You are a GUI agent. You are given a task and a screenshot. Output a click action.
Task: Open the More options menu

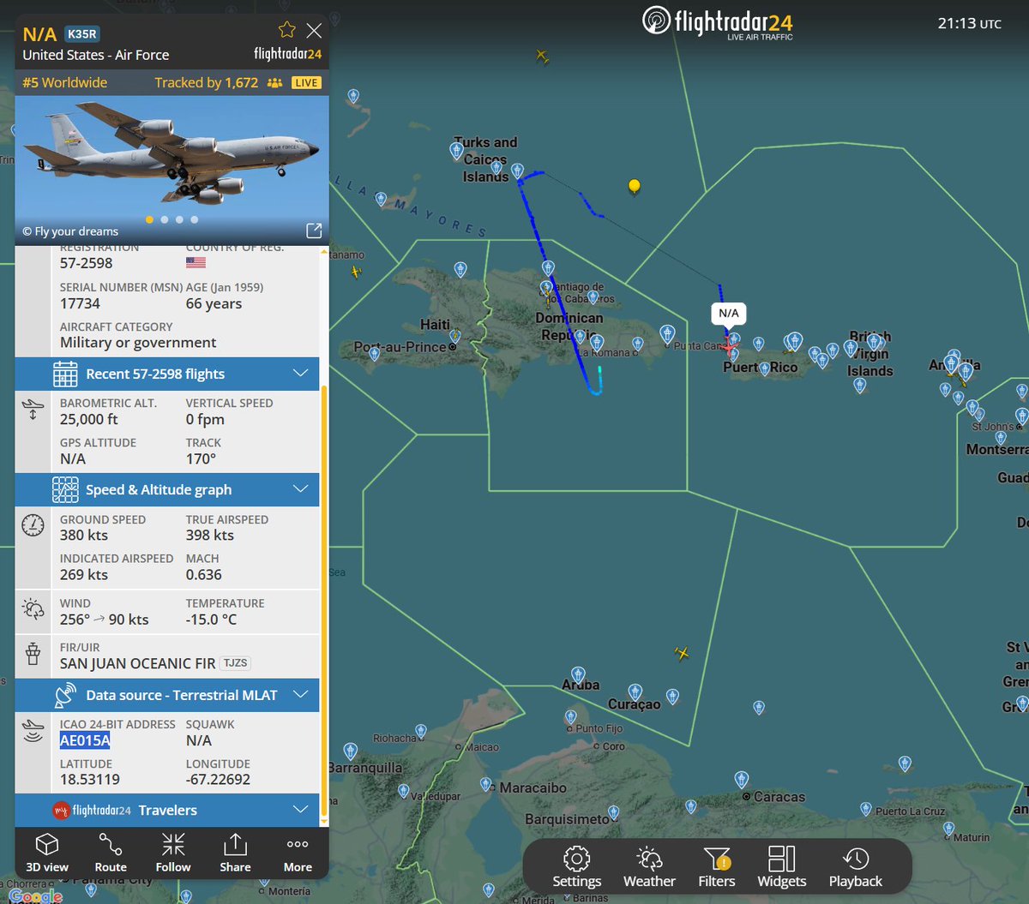[x=298, y=853]
